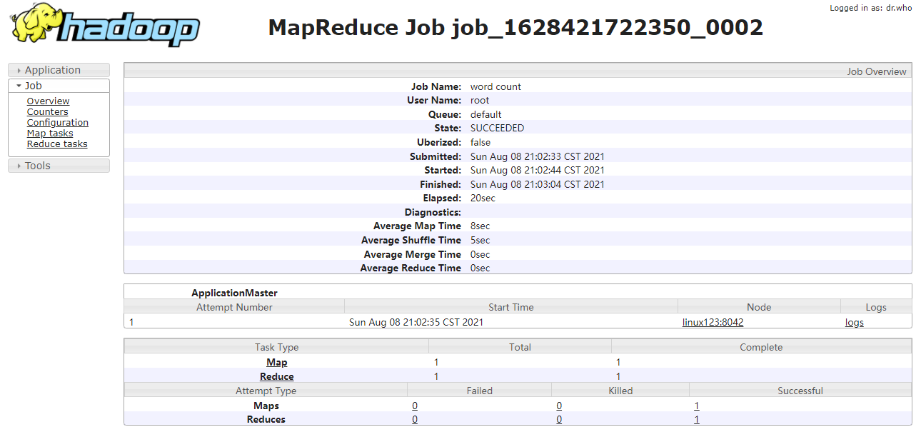
Task: Click the Hadoop elephant logo
Action: (x=105, y=25)
